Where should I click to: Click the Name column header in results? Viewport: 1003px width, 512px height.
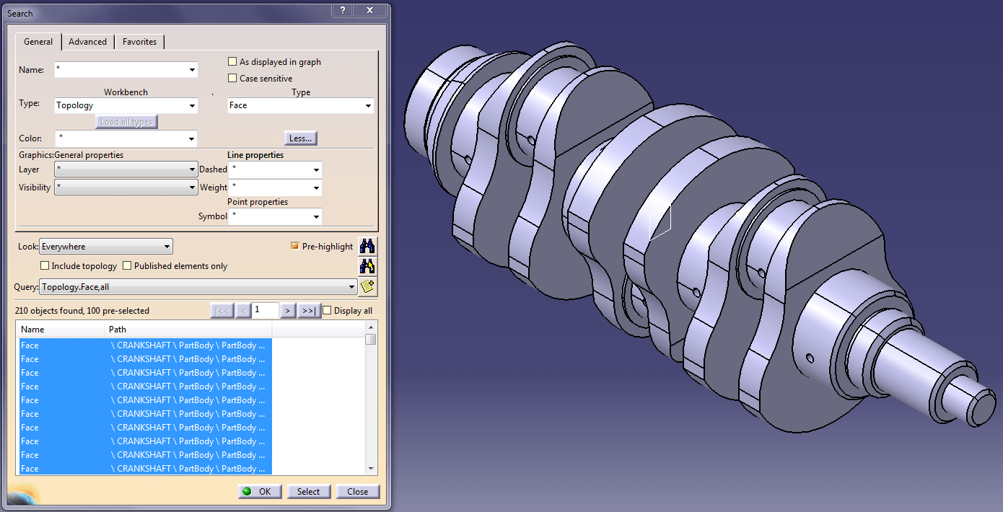pyautogui.click(x=61, y=330)
